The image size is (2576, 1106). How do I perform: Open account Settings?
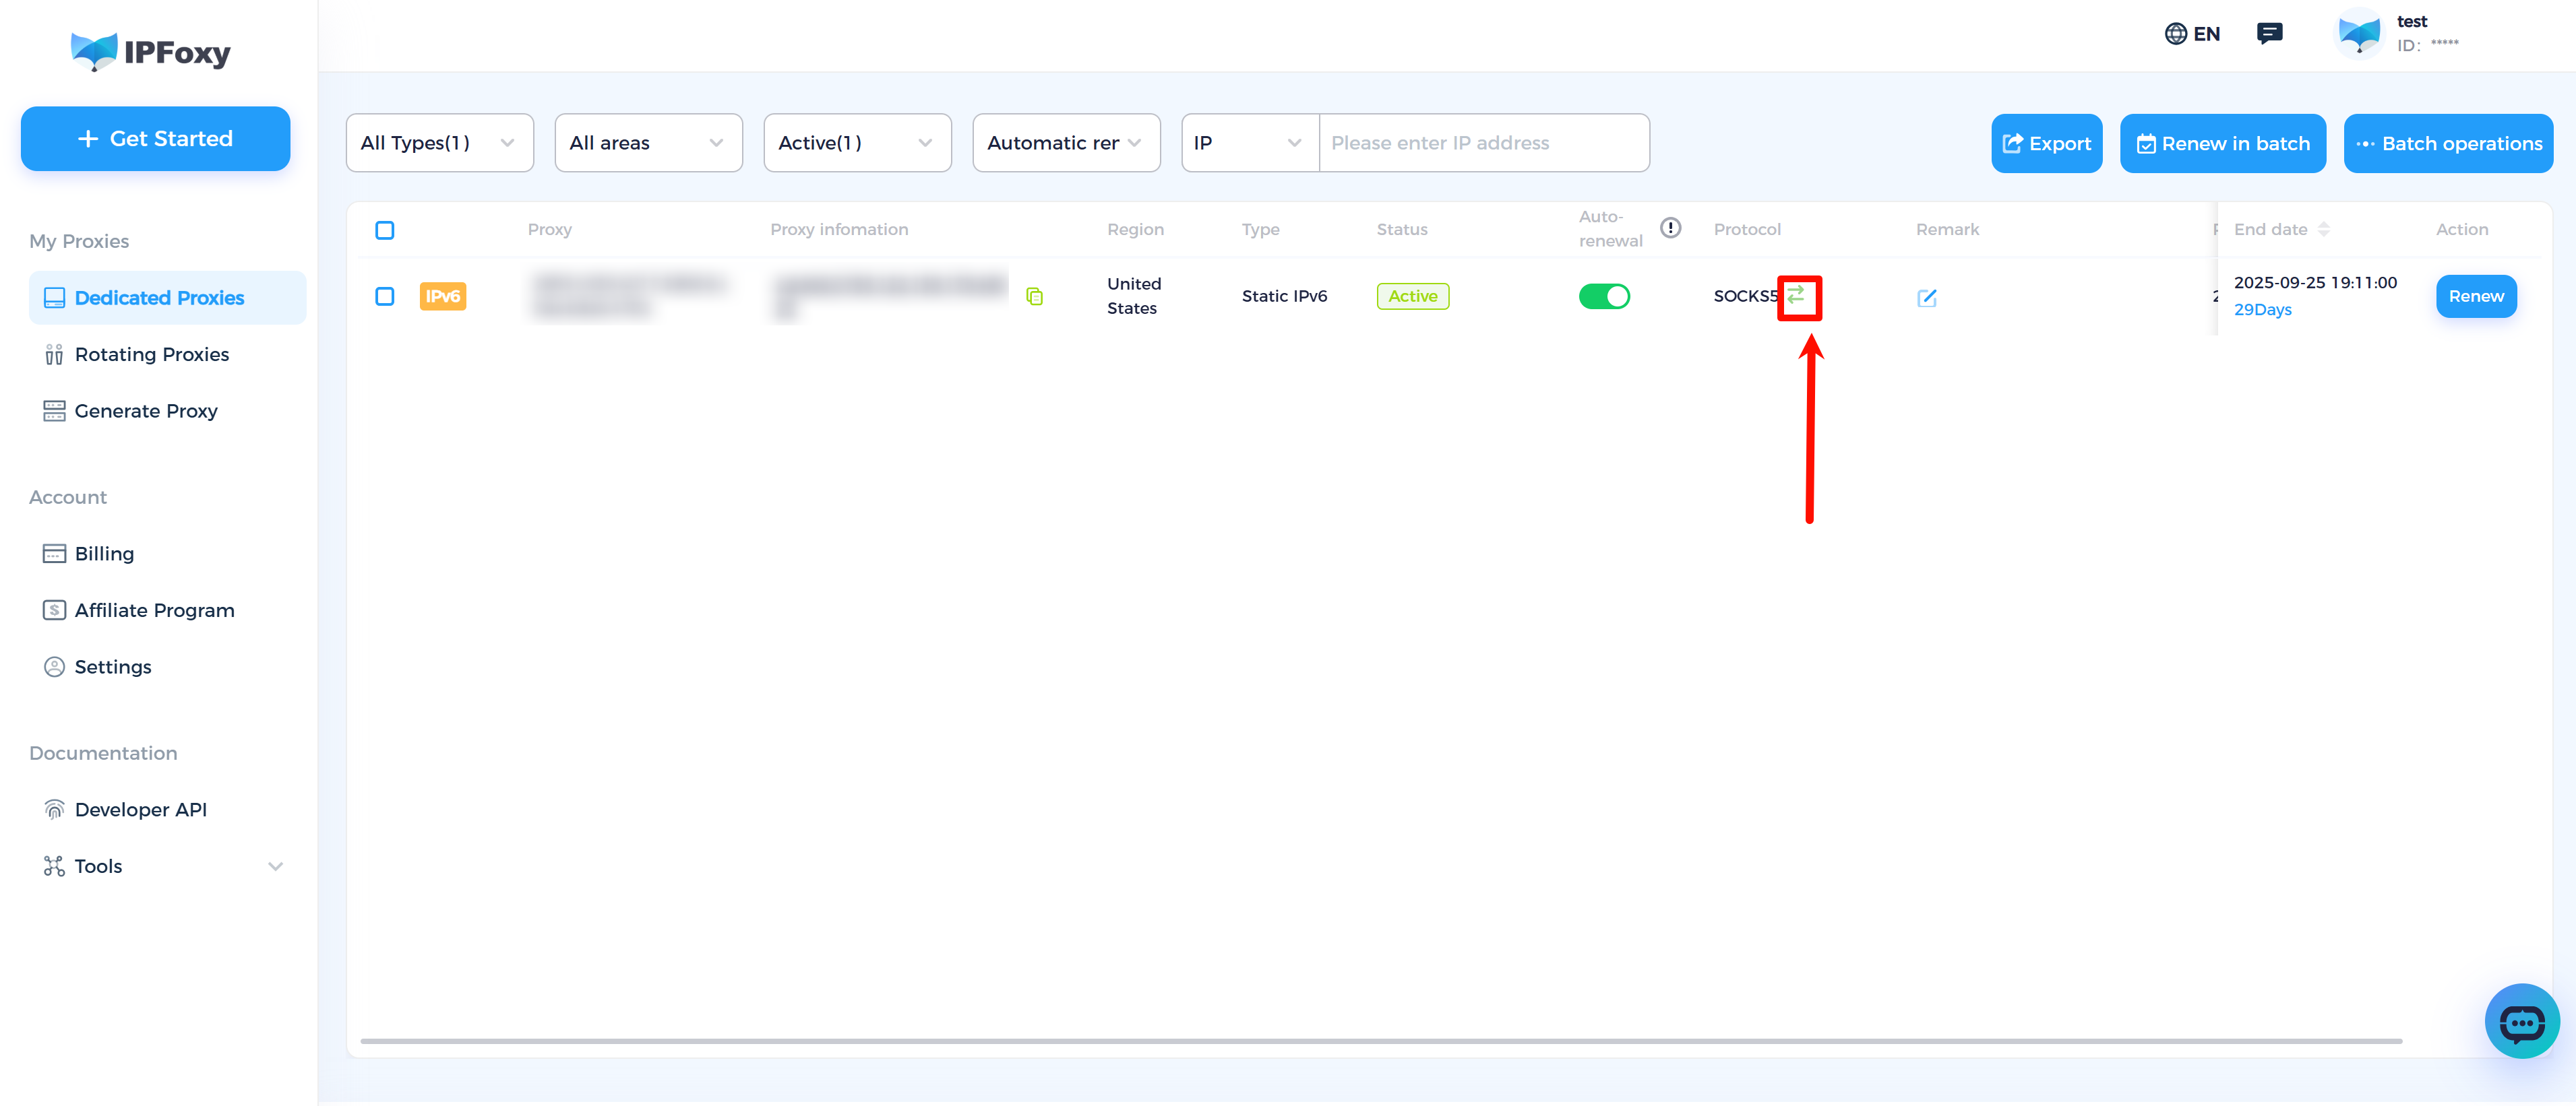point(113,666)
